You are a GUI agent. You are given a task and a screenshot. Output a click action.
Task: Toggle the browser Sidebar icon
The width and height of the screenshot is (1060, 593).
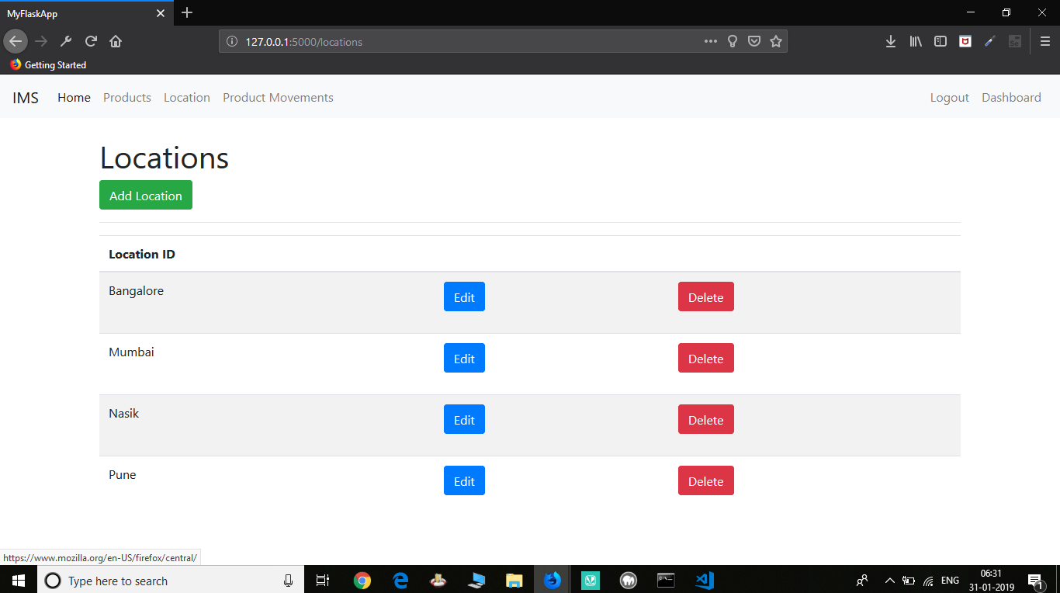pyautogui.click(x=940, y=41)
